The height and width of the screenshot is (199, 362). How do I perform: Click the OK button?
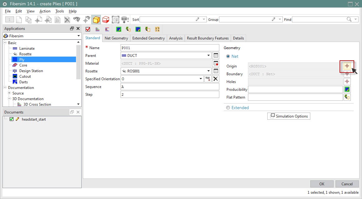tap(322, 184)
